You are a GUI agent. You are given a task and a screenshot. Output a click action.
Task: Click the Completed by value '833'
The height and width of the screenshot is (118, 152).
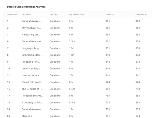click(x=138, y=55)
